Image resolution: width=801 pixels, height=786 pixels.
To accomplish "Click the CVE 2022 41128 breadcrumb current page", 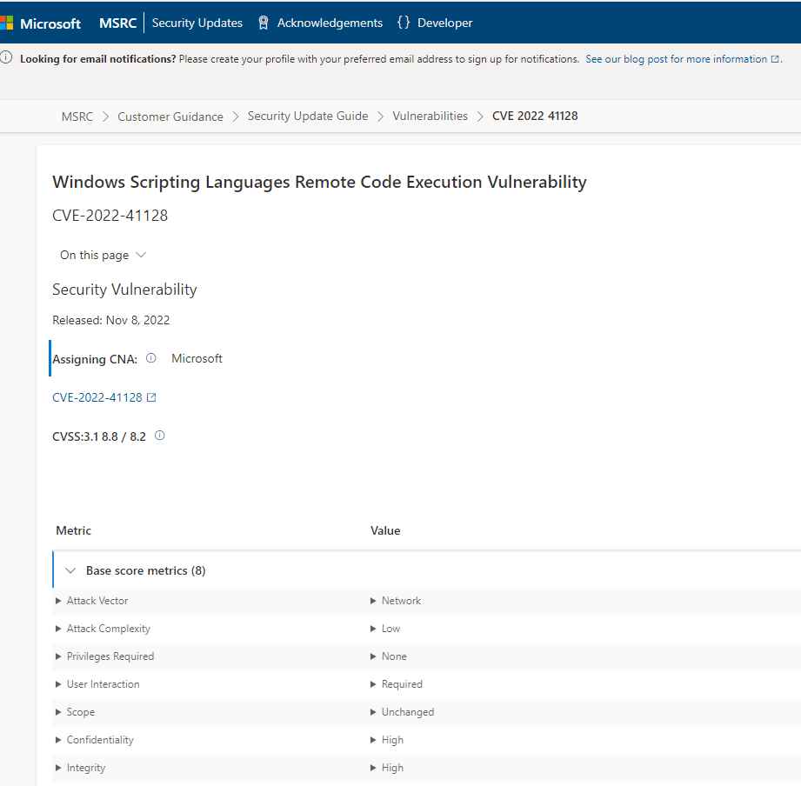I will [535, 116].
